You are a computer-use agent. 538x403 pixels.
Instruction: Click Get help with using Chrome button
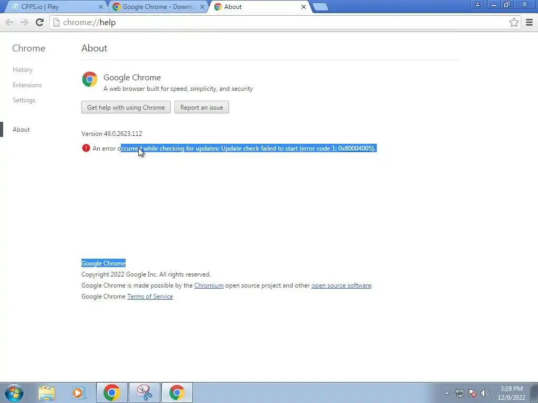[126, 107]
